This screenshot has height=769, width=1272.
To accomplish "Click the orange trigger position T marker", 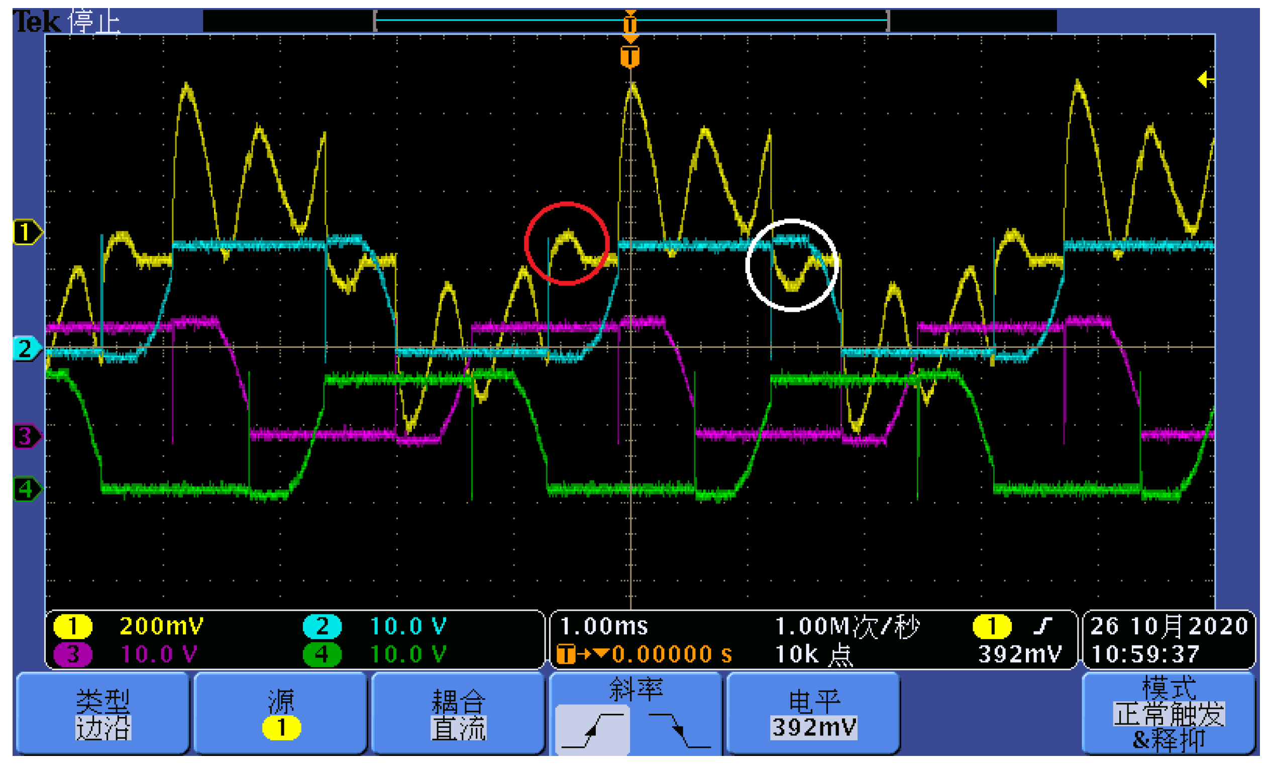I will [630, 57].
